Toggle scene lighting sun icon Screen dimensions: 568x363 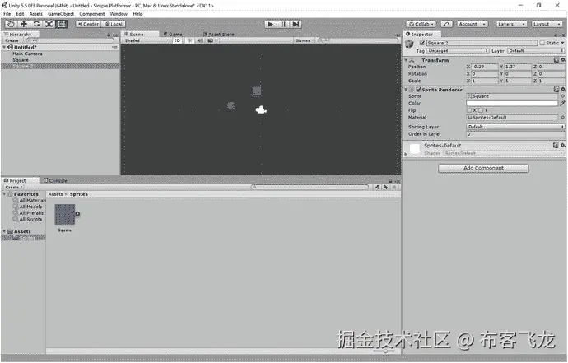[x=189, y=40]
